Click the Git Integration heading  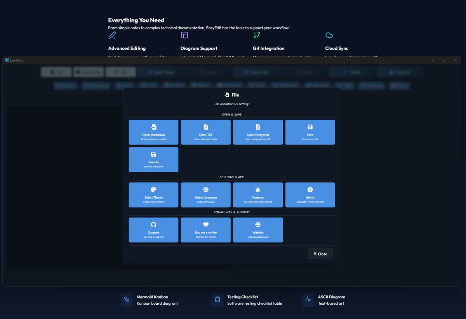(269, 48)
